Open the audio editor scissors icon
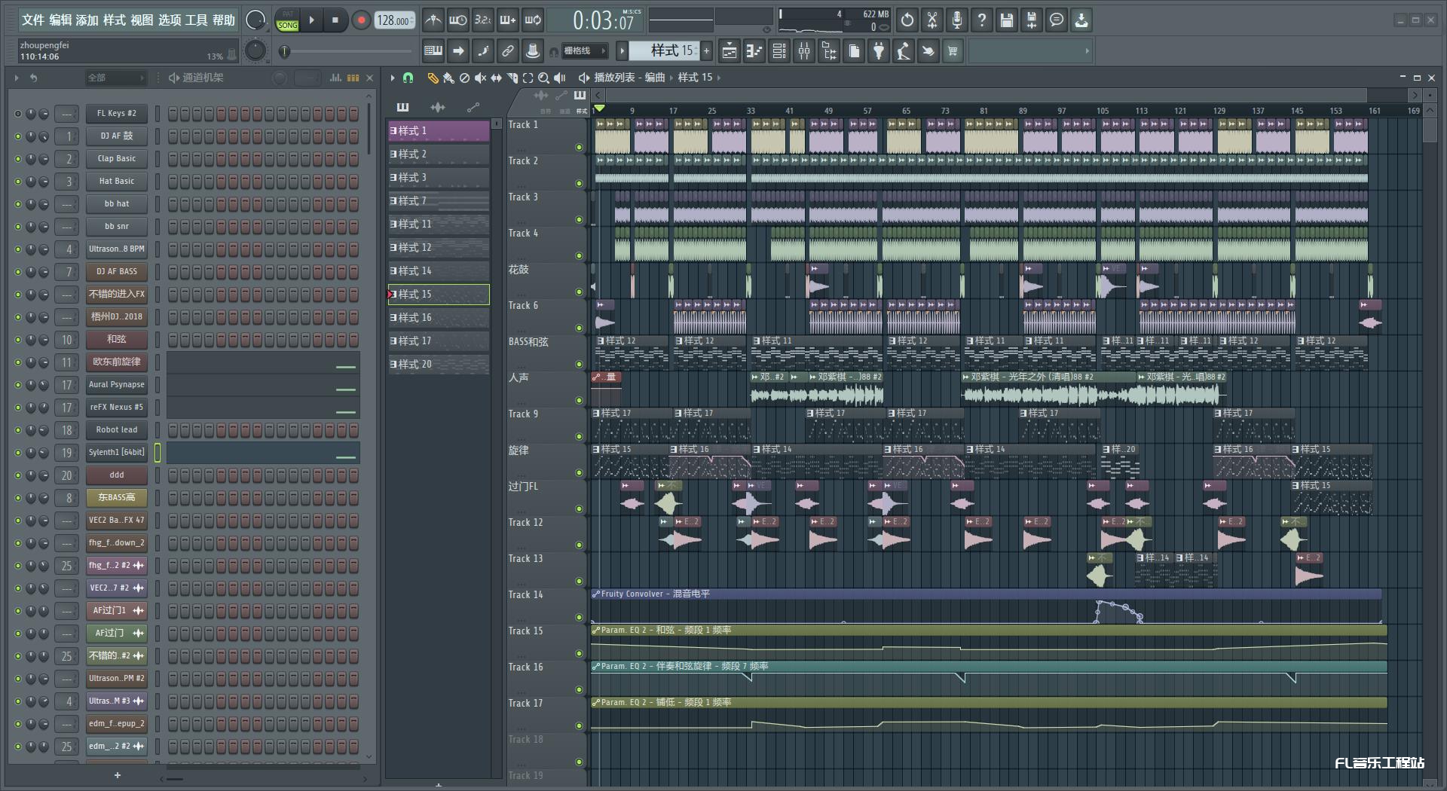The image size is (1447, 791). (932, 20)
